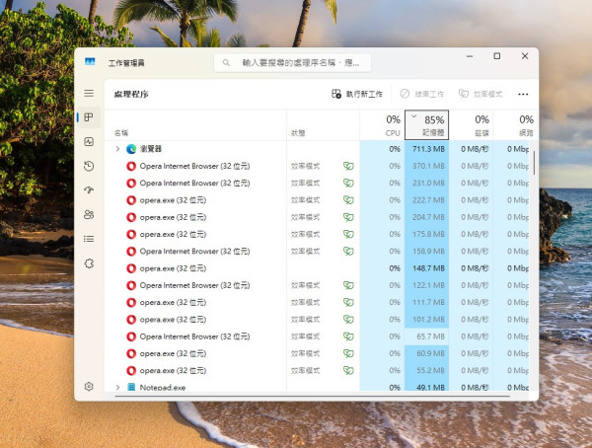Go to Users page in sidebar
Screen dimensions: 592x448
point(89,214)
